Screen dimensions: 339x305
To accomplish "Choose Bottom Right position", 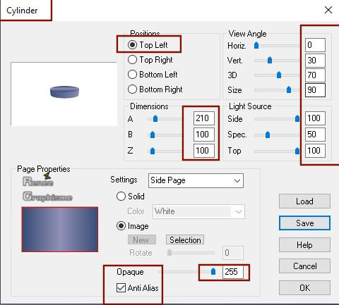I will [x=132, y=89].
